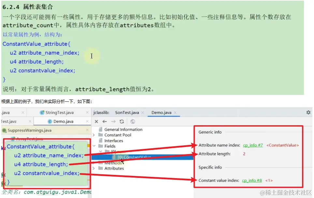Close the SuppressWarnings.java tab
This screenshot has height=198, width=314.
point(87,130)
